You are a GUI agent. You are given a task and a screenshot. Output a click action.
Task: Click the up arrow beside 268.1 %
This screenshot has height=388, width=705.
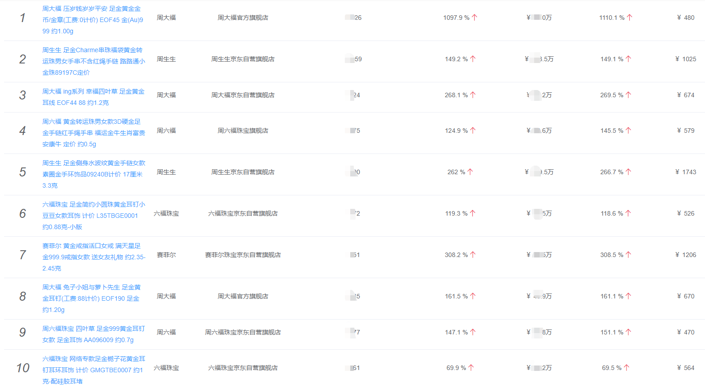click(472, 95)
